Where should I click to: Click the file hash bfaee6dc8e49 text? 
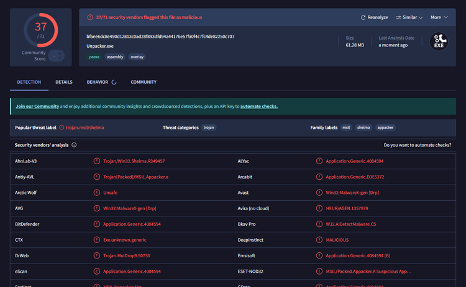point(160,37)
